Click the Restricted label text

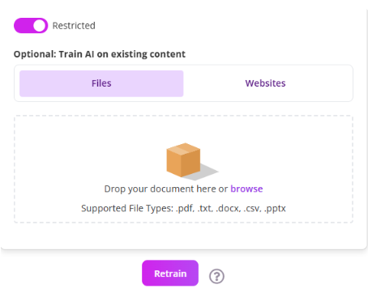pyautogui.click(x=74, y=26)
